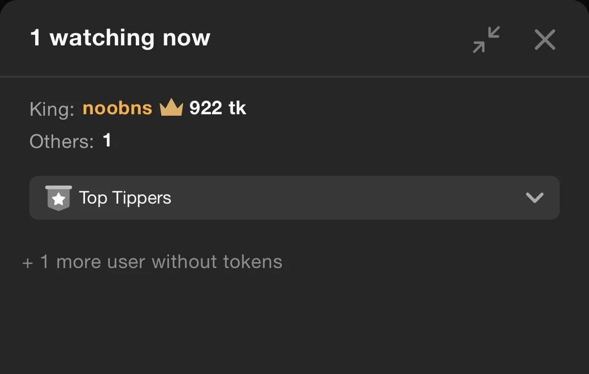Click the number 1 in the panel header

click(x=36, y=38)
